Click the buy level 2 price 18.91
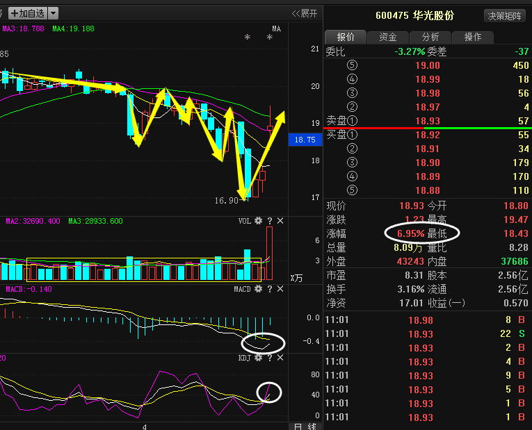The height and width of the screenshot is (430, 532). pos(428,149)
